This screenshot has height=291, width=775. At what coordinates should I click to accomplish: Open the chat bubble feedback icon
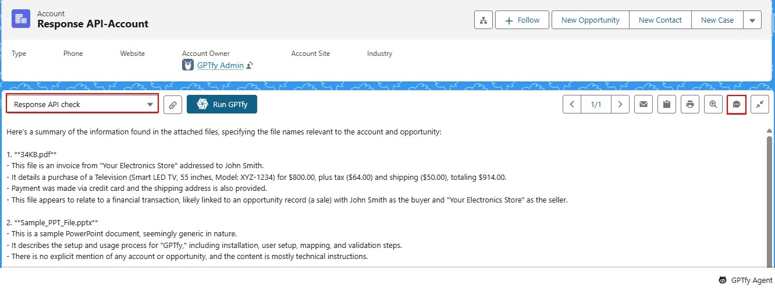click(x=737, y=105)
